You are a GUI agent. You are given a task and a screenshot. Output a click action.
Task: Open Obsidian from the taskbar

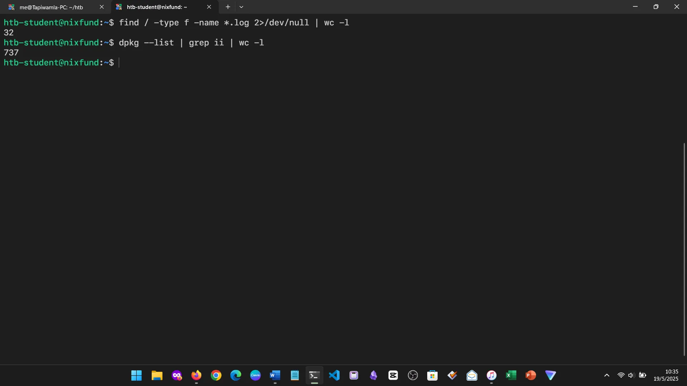pos(373,375)
